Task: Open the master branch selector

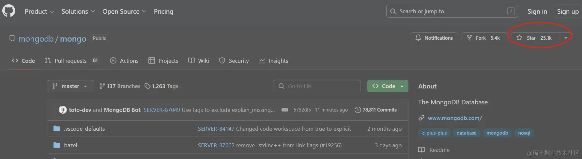Action: click(70, 86)
